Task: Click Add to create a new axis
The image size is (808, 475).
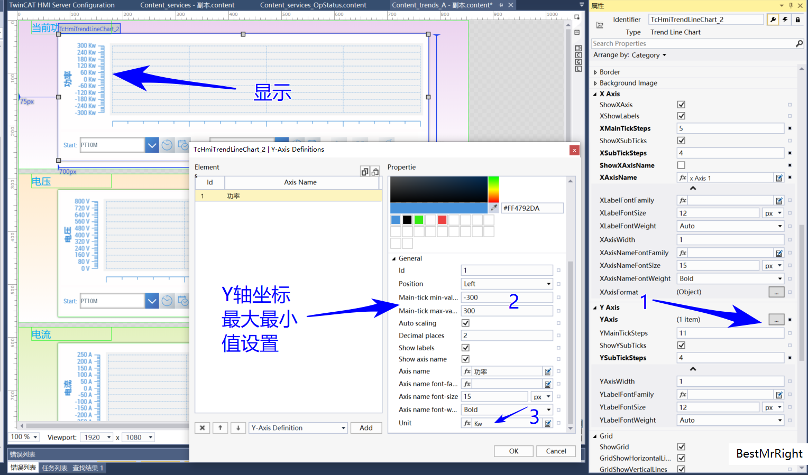Action: (366, 427)
